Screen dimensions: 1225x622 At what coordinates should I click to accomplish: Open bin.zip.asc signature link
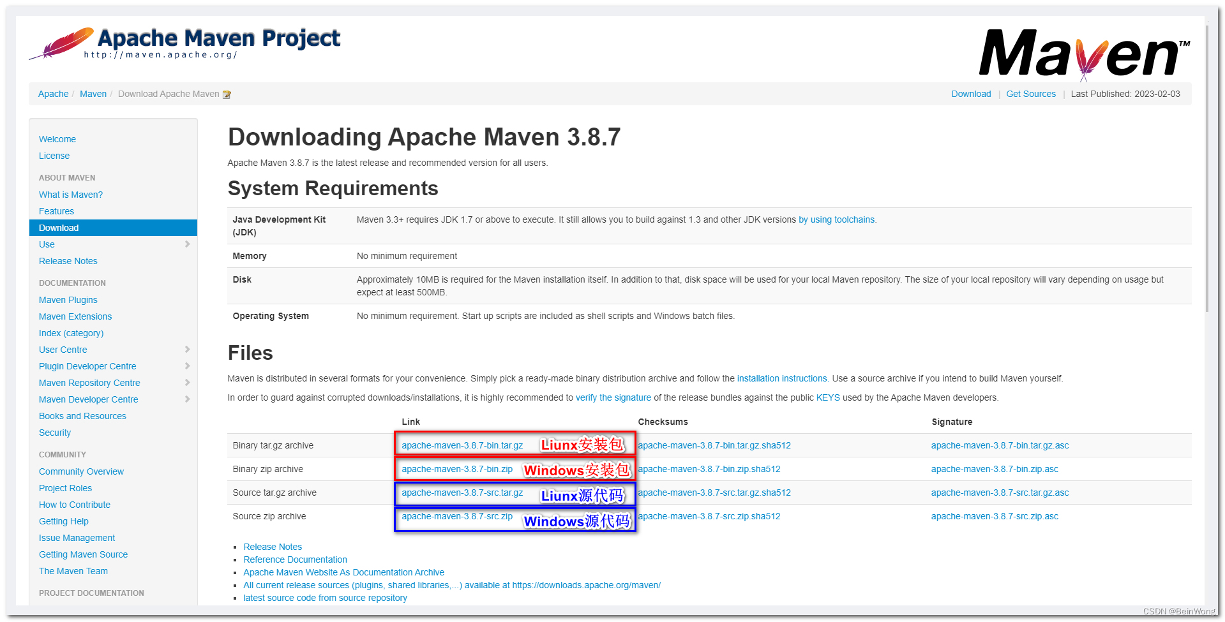click(995, 469)
